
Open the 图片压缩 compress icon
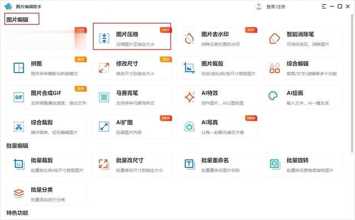[104, 38]
